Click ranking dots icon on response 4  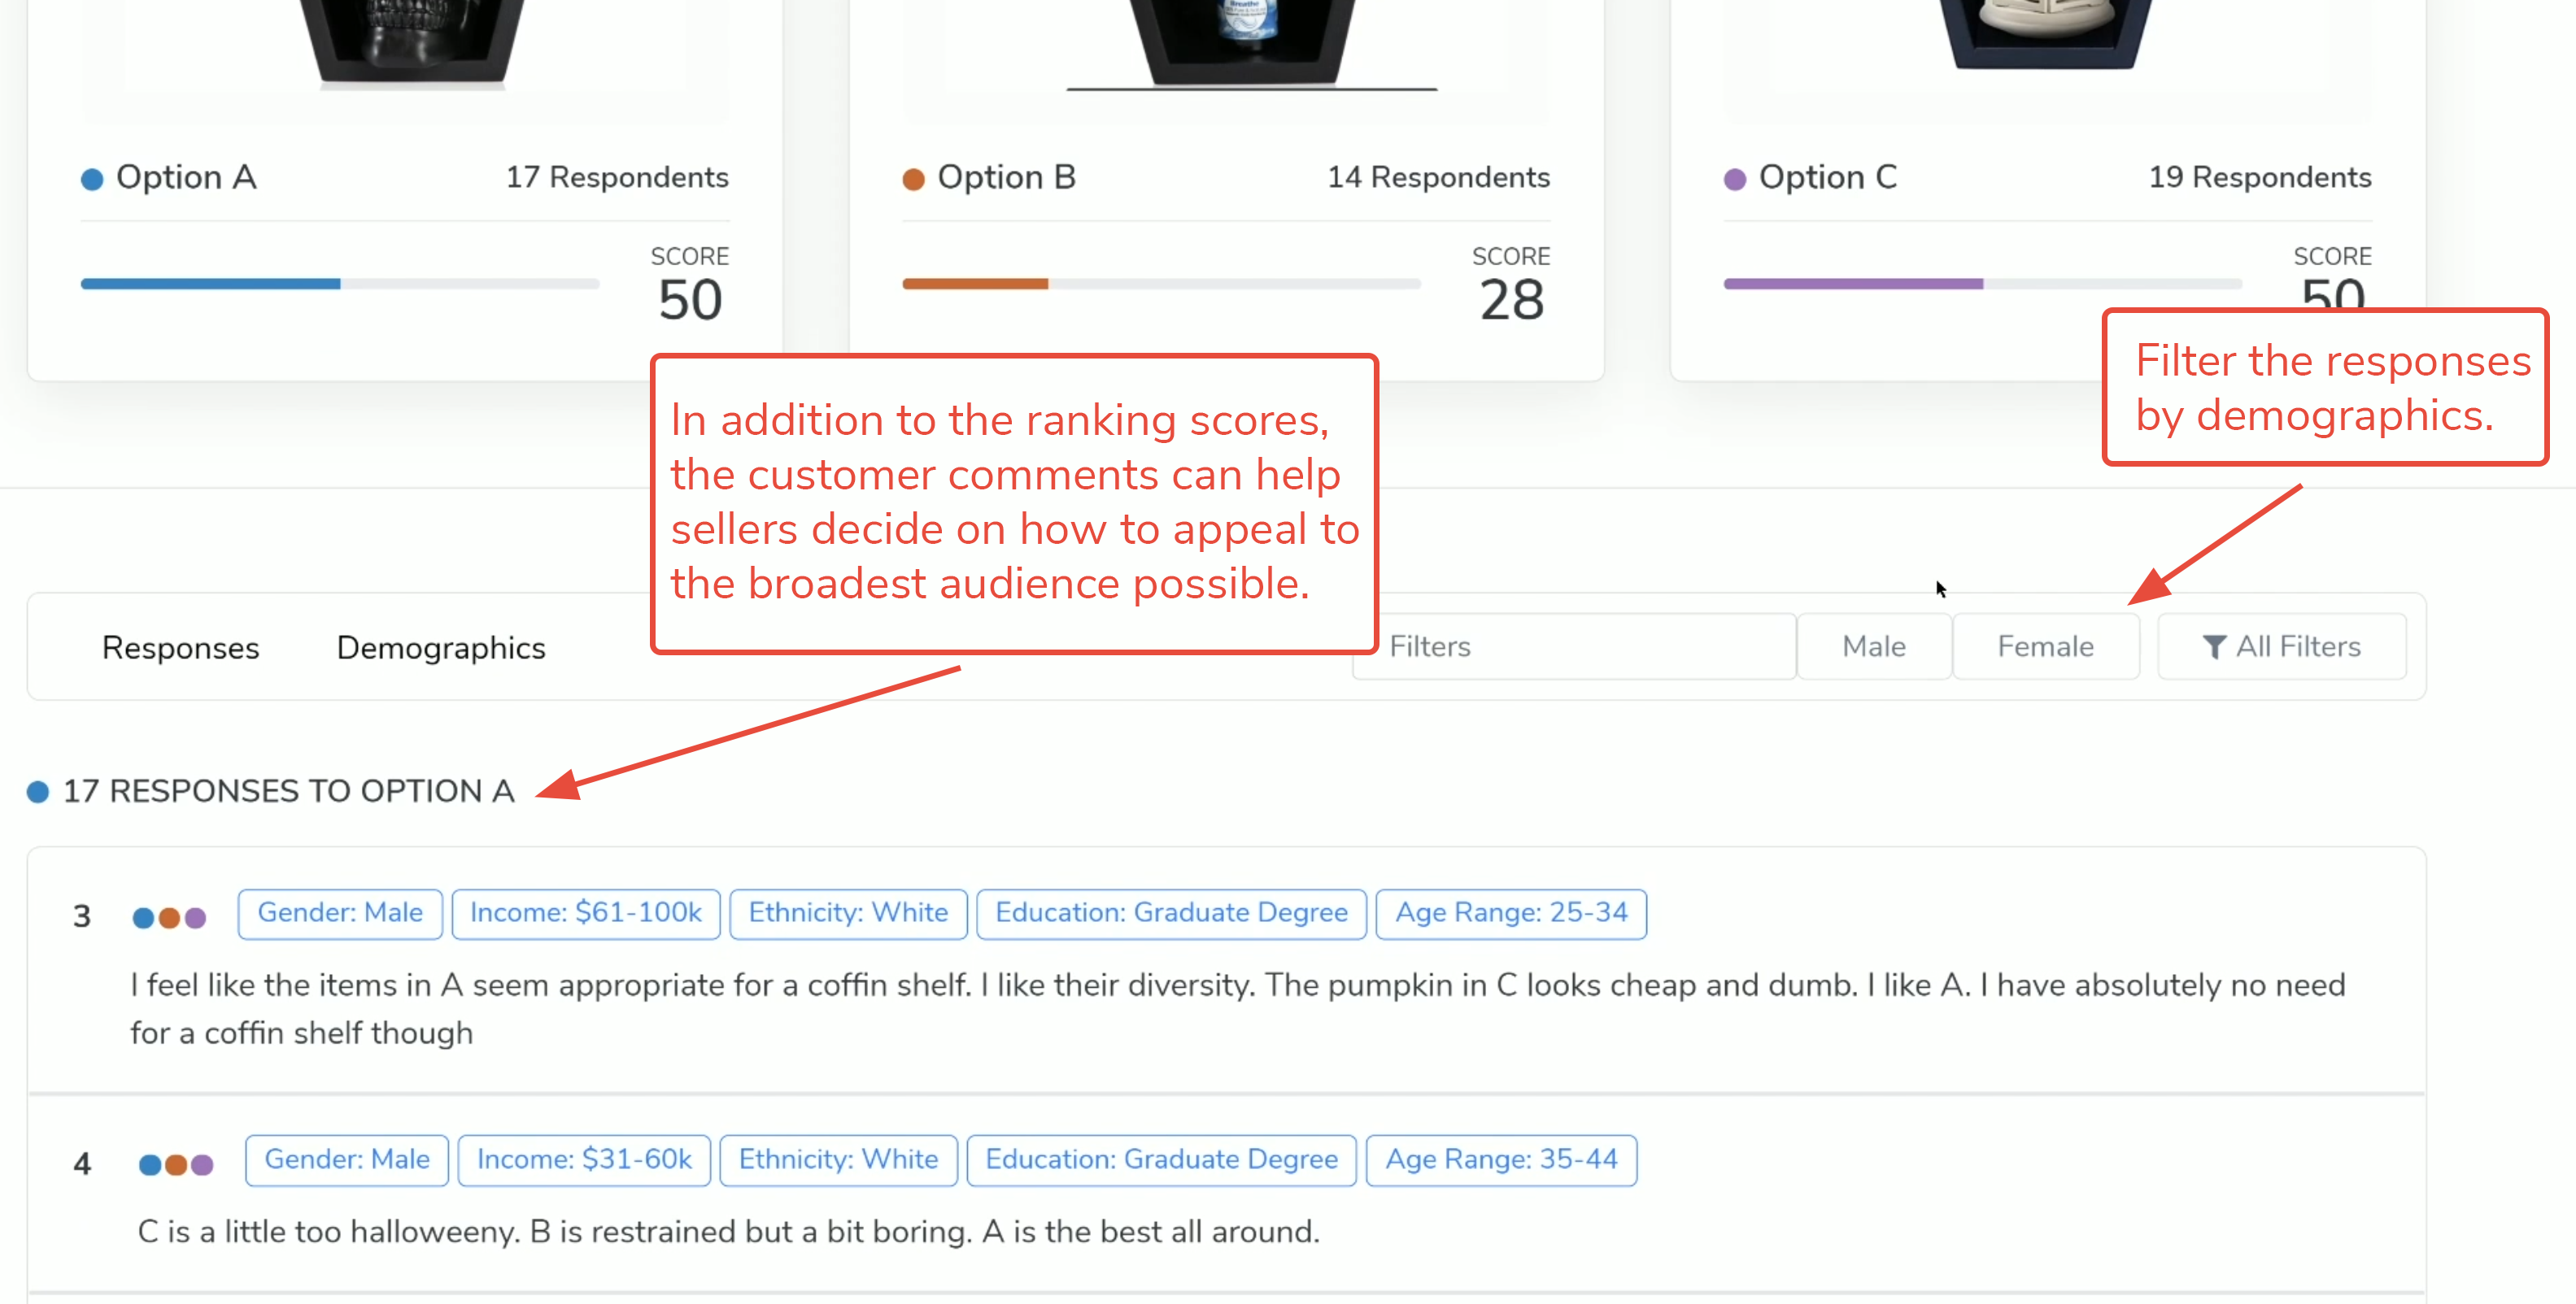(176, 1164)
